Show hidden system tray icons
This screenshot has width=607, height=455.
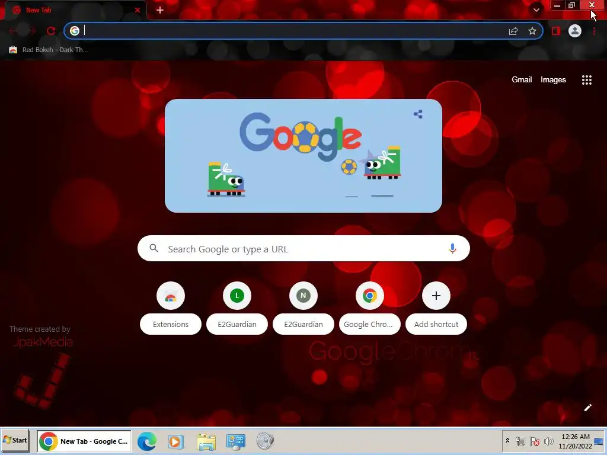507,441
